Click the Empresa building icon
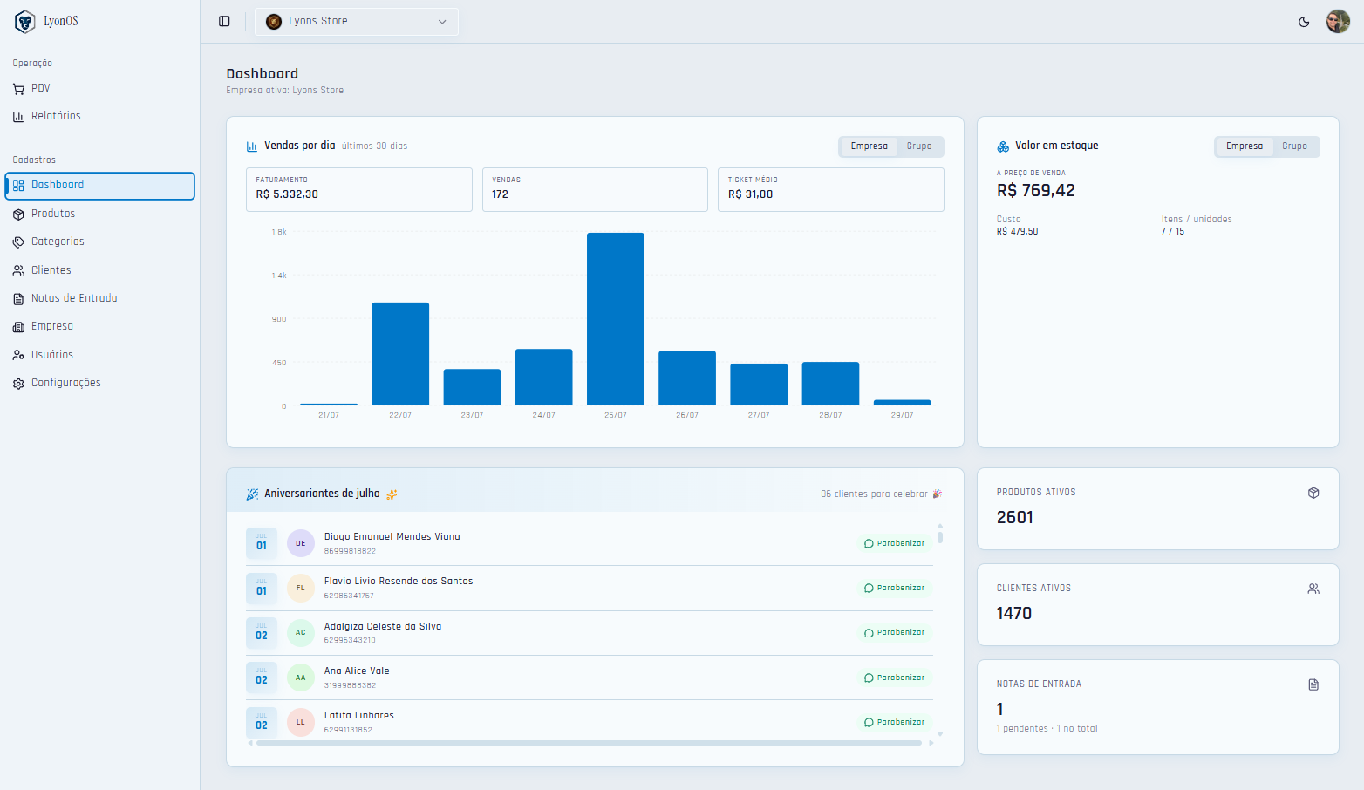1364x790 pixels. point(18,327)
